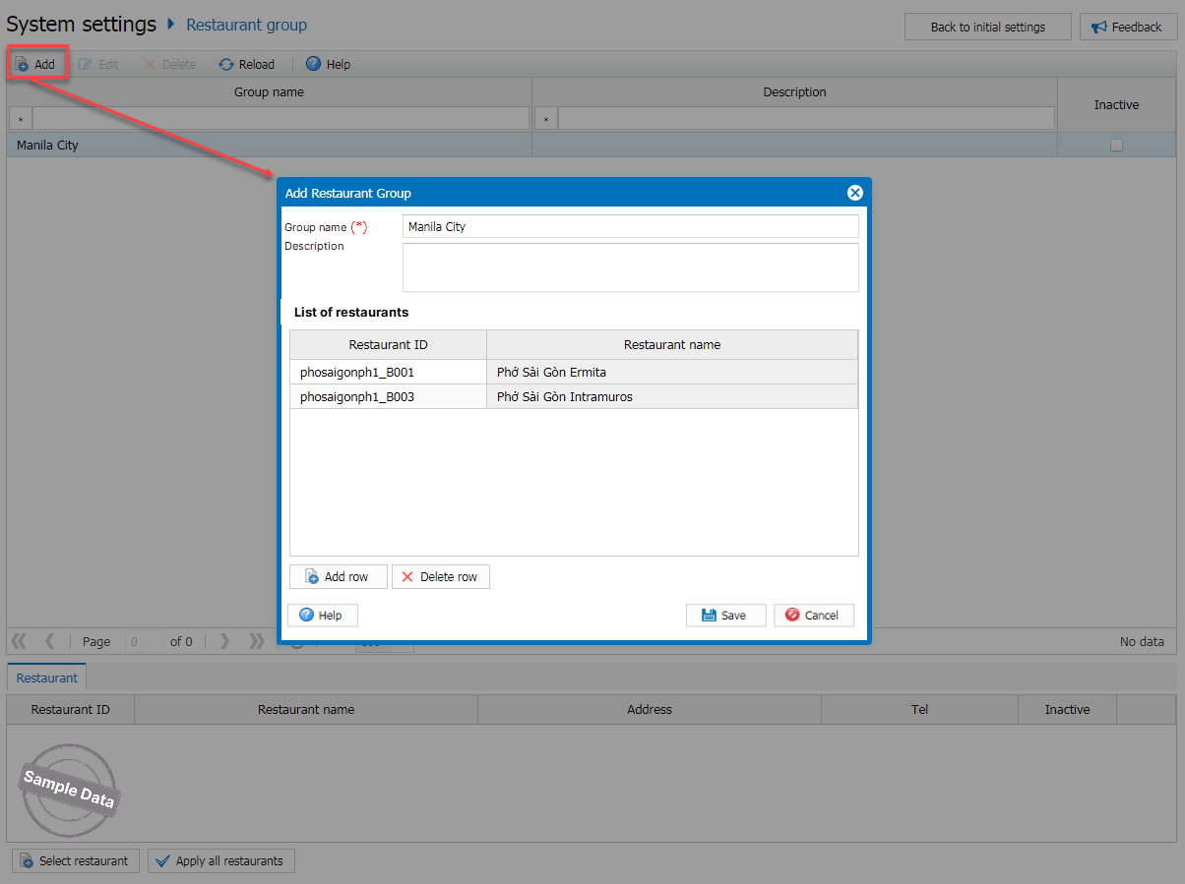Cancel the Add Restaurant Group dialog
The width and height of the screenshot is (1185, 884).
(x=813, y=616)
